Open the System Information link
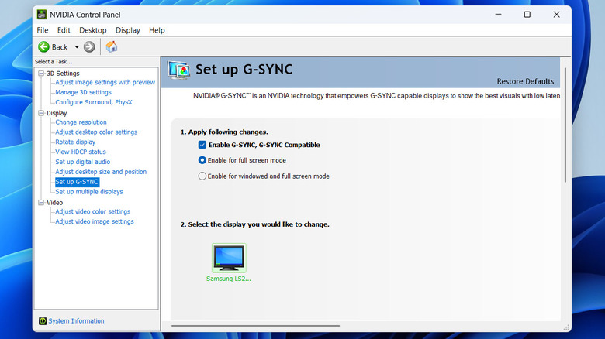 tap(76, 321)
